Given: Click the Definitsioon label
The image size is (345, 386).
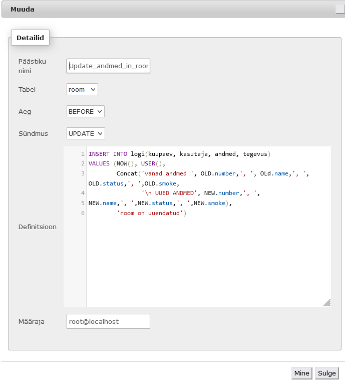Looking at the screenshot, I should click(38, 227).
